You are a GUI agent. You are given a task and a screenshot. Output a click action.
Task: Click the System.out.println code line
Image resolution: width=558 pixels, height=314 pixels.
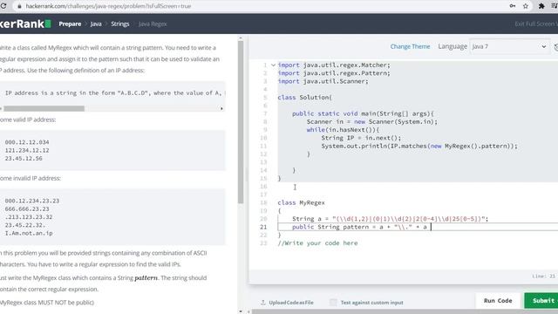point(419,146)
